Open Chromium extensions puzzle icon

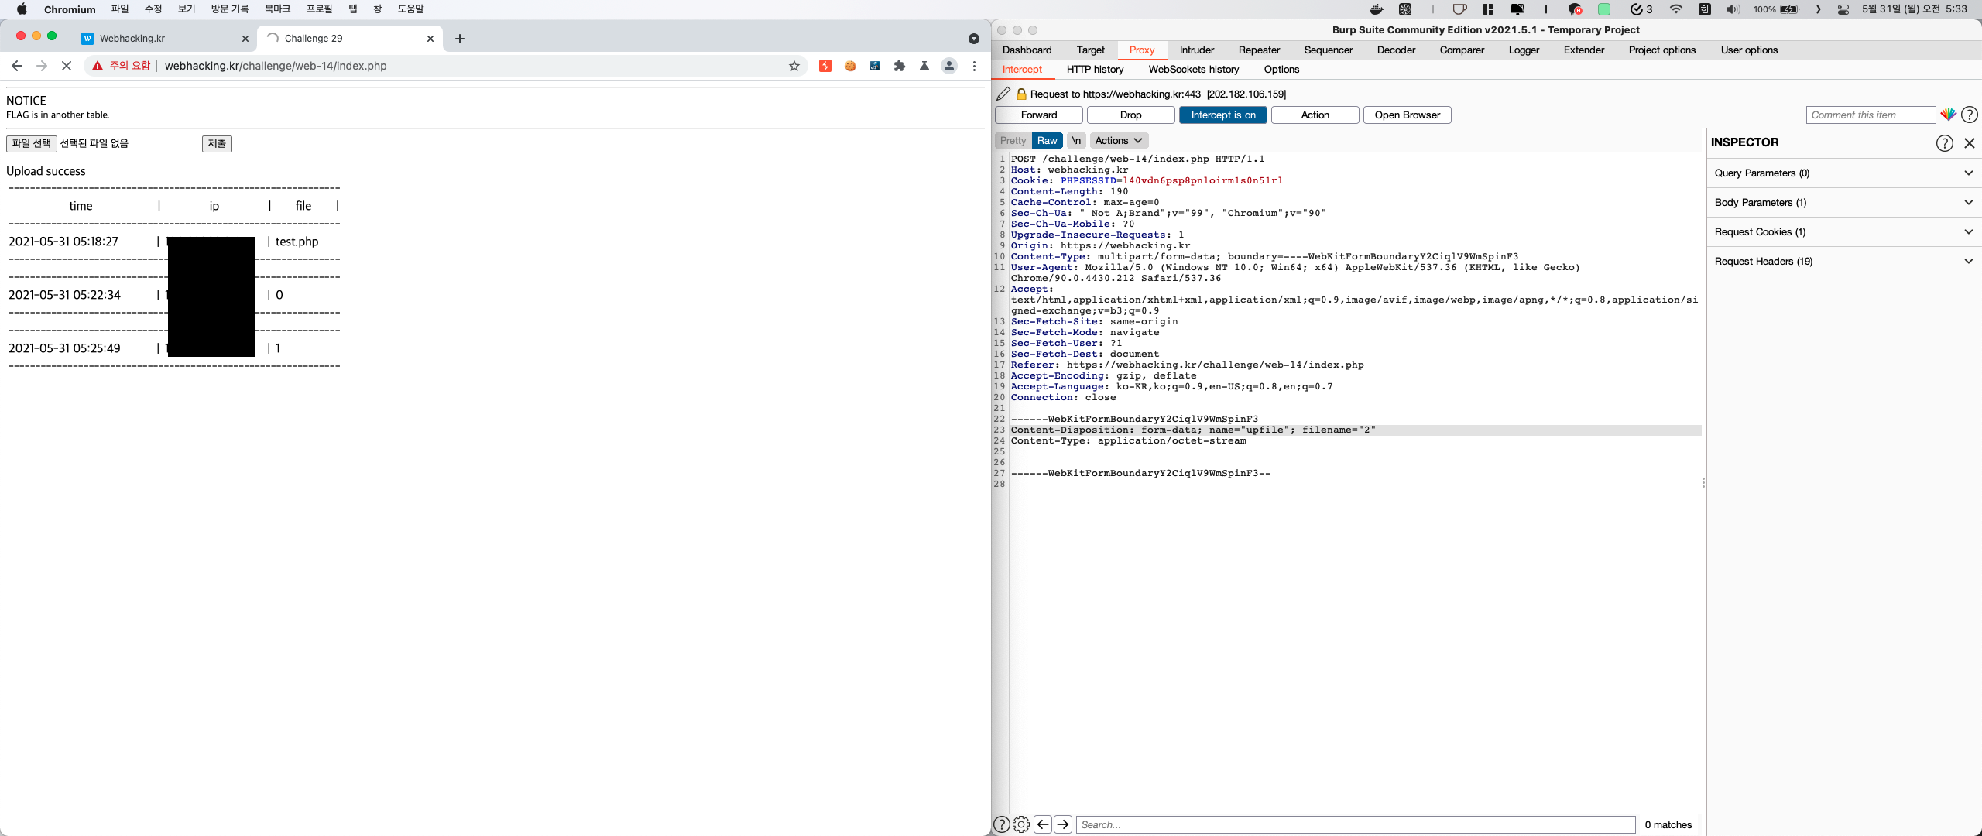coord(899,66)
